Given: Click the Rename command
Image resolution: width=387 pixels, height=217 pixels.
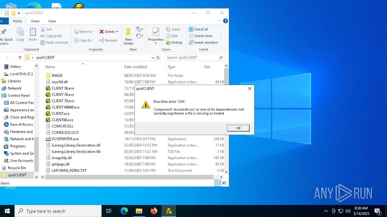Looking at the screenshot, I should click(108, 40).
